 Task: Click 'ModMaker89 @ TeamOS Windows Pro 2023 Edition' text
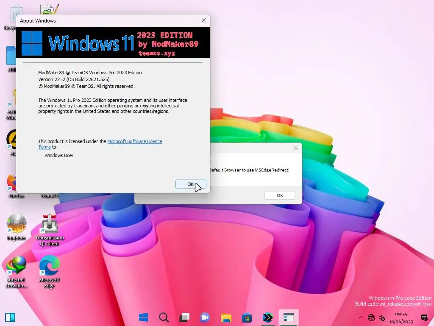(x=90, y=73)
